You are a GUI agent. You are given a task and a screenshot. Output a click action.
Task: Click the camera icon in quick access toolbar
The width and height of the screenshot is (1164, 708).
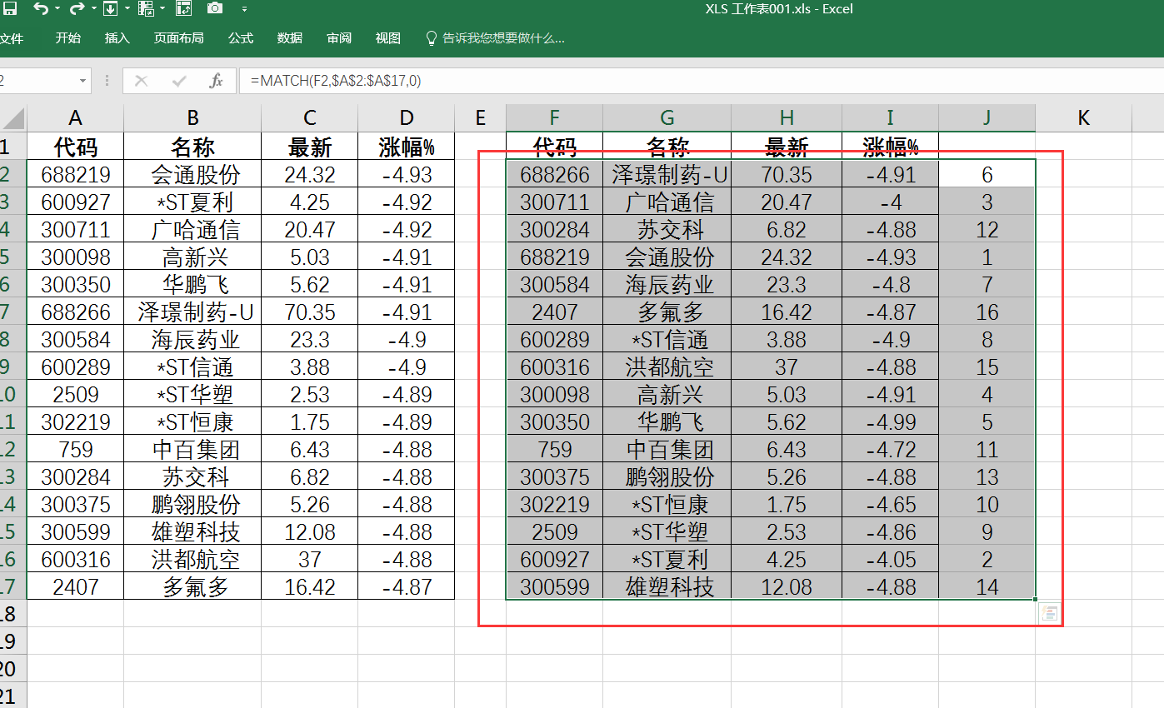pyautogui.click(x=215, y=8)
